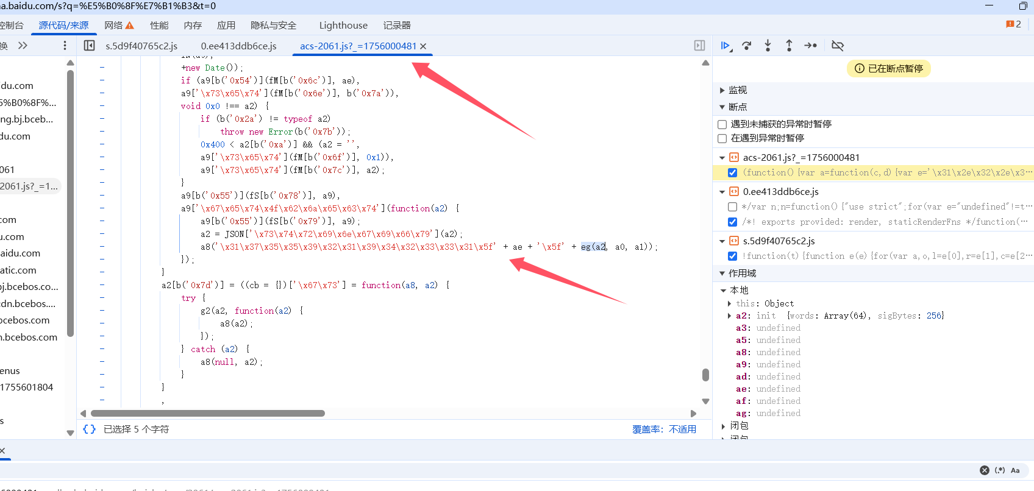Uncheck the '!function(t)' breakpoint in s.5d9f40765c2.js
Viewport: 1034px width, 491px height.
732,256
